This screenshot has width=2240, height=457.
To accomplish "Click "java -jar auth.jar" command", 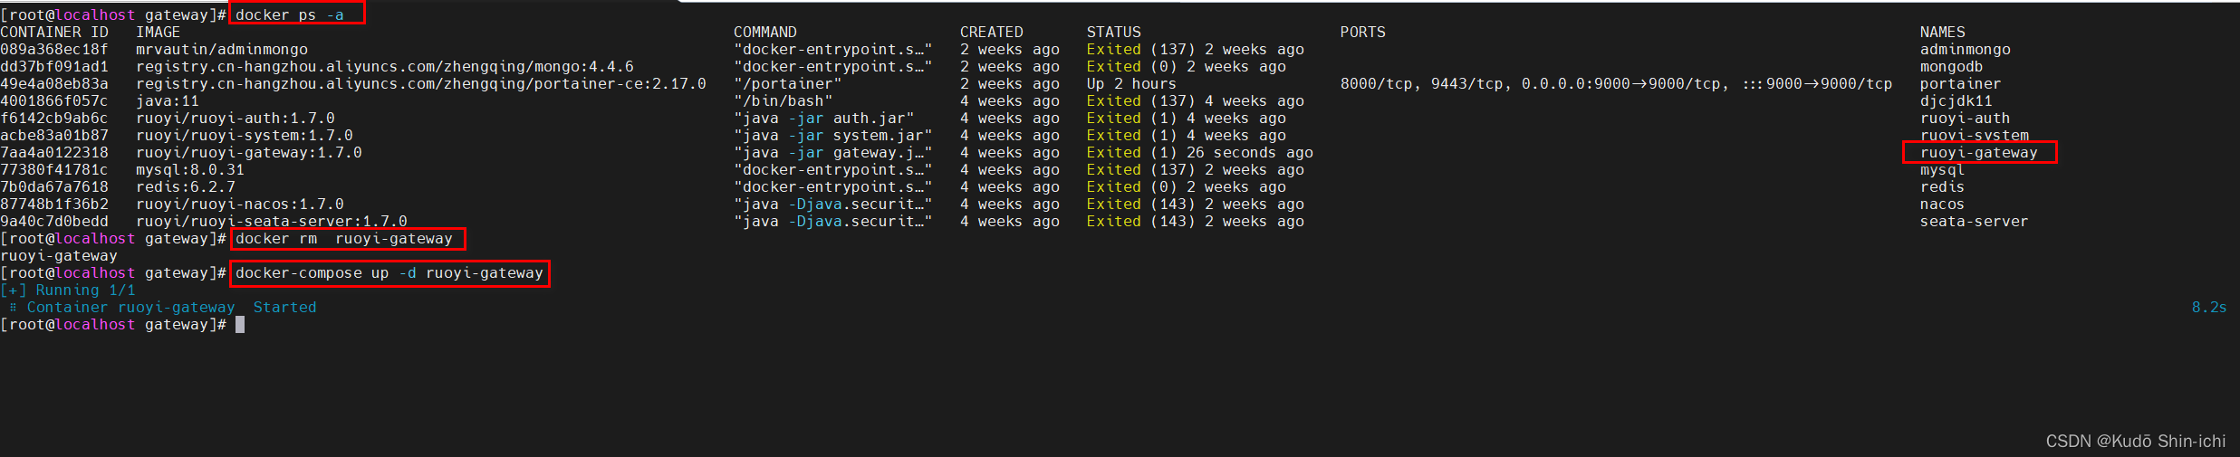I will pos(824,119).
